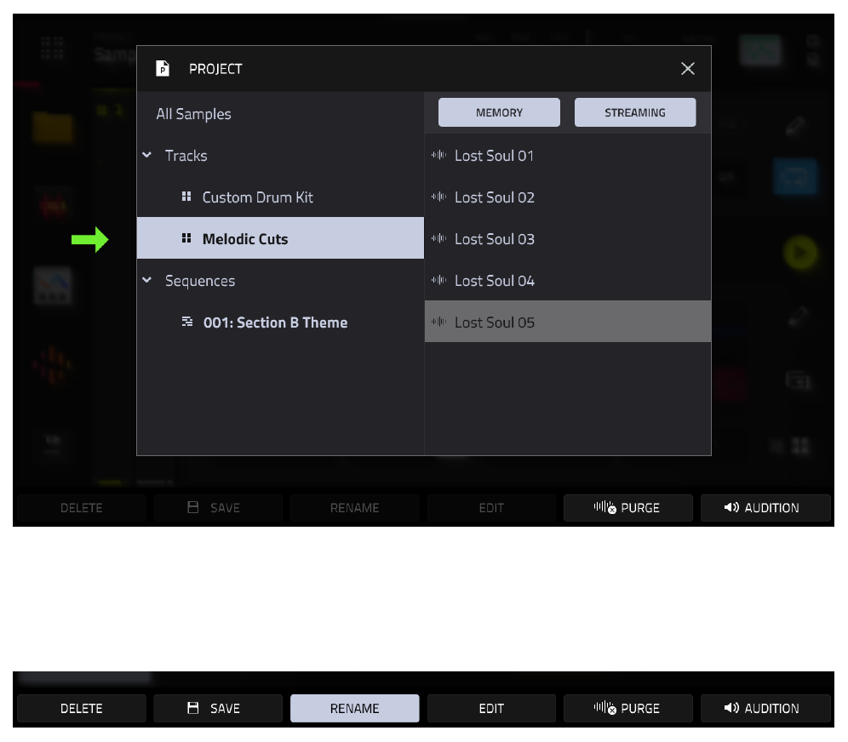
Task: Select the Lost Soul 04 sample
Action: pos(568,281)
